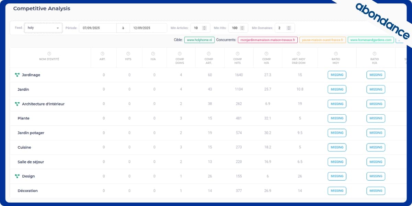Expand the Design hierarchy icon
Viewport: 412px width, 206px height.
tap(17, 176)
